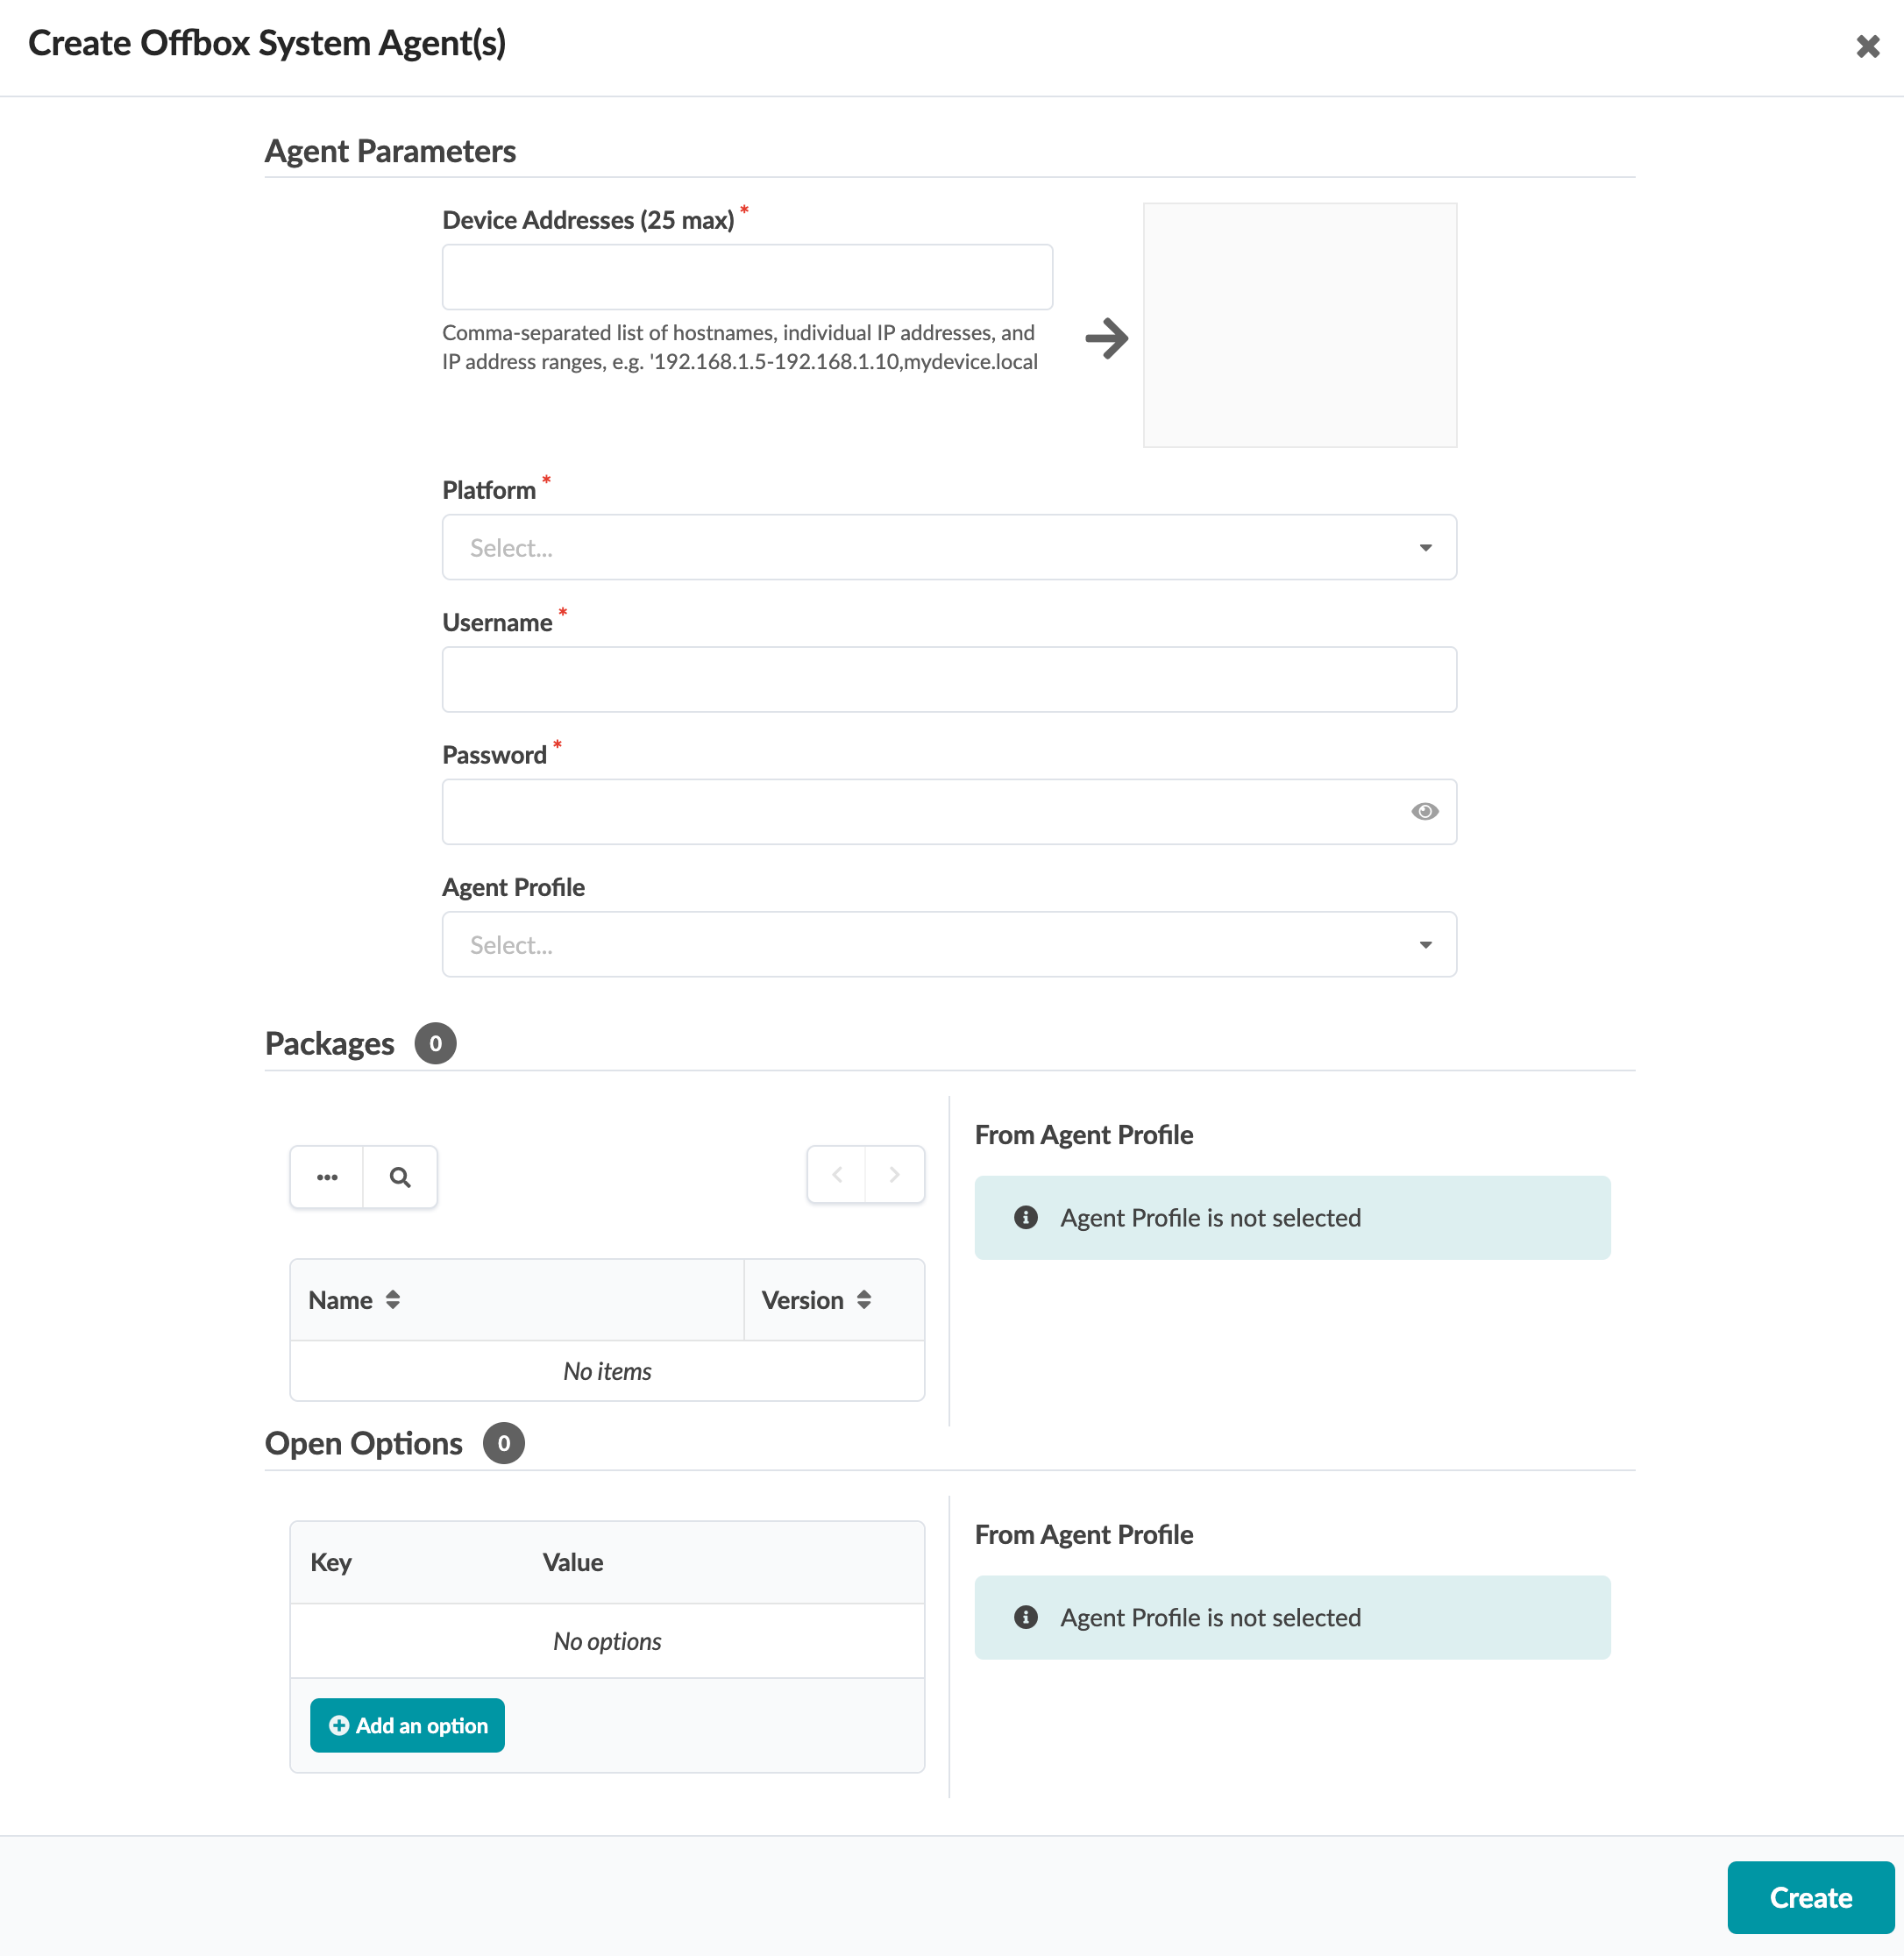
Task: Click the Open Options count badge
Action: click(503, 1443)
